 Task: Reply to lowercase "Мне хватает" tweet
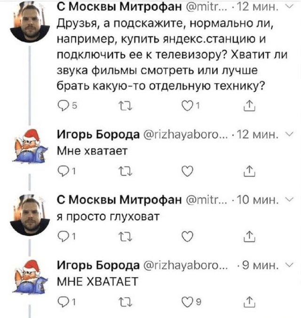[62, 172]
